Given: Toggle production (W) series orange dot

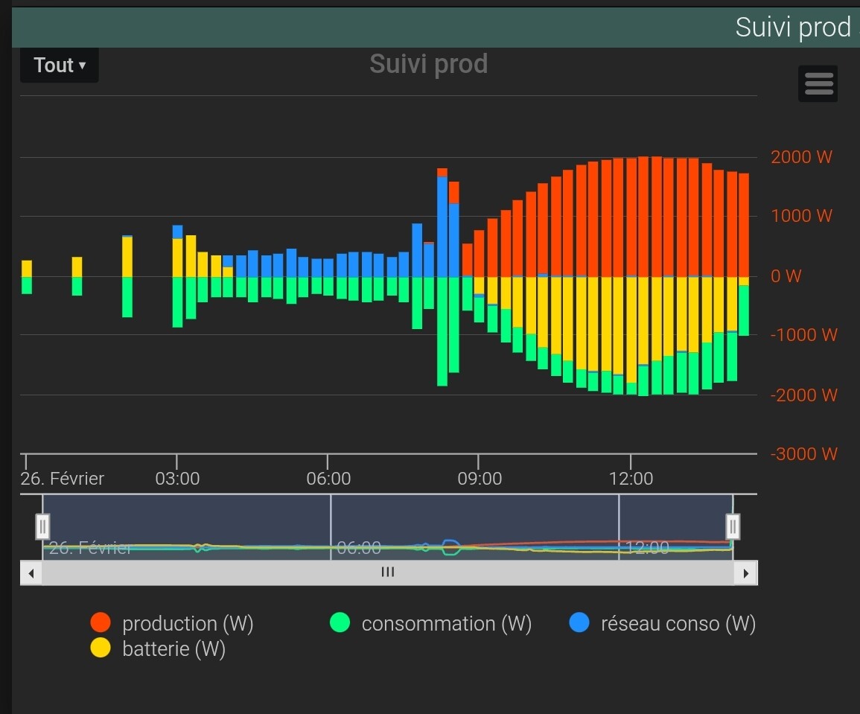Looking at the screenshot, I should tap(101, 623).
